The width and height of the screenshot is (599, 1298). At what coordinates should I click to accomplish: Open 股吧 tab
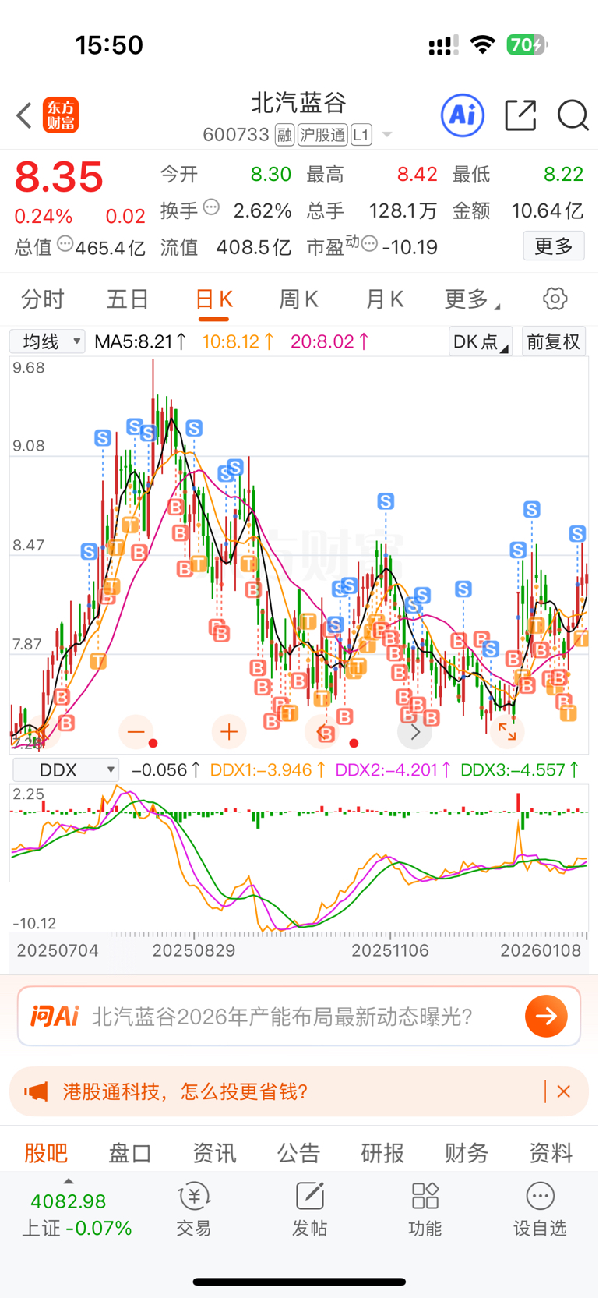point(46,1152)
